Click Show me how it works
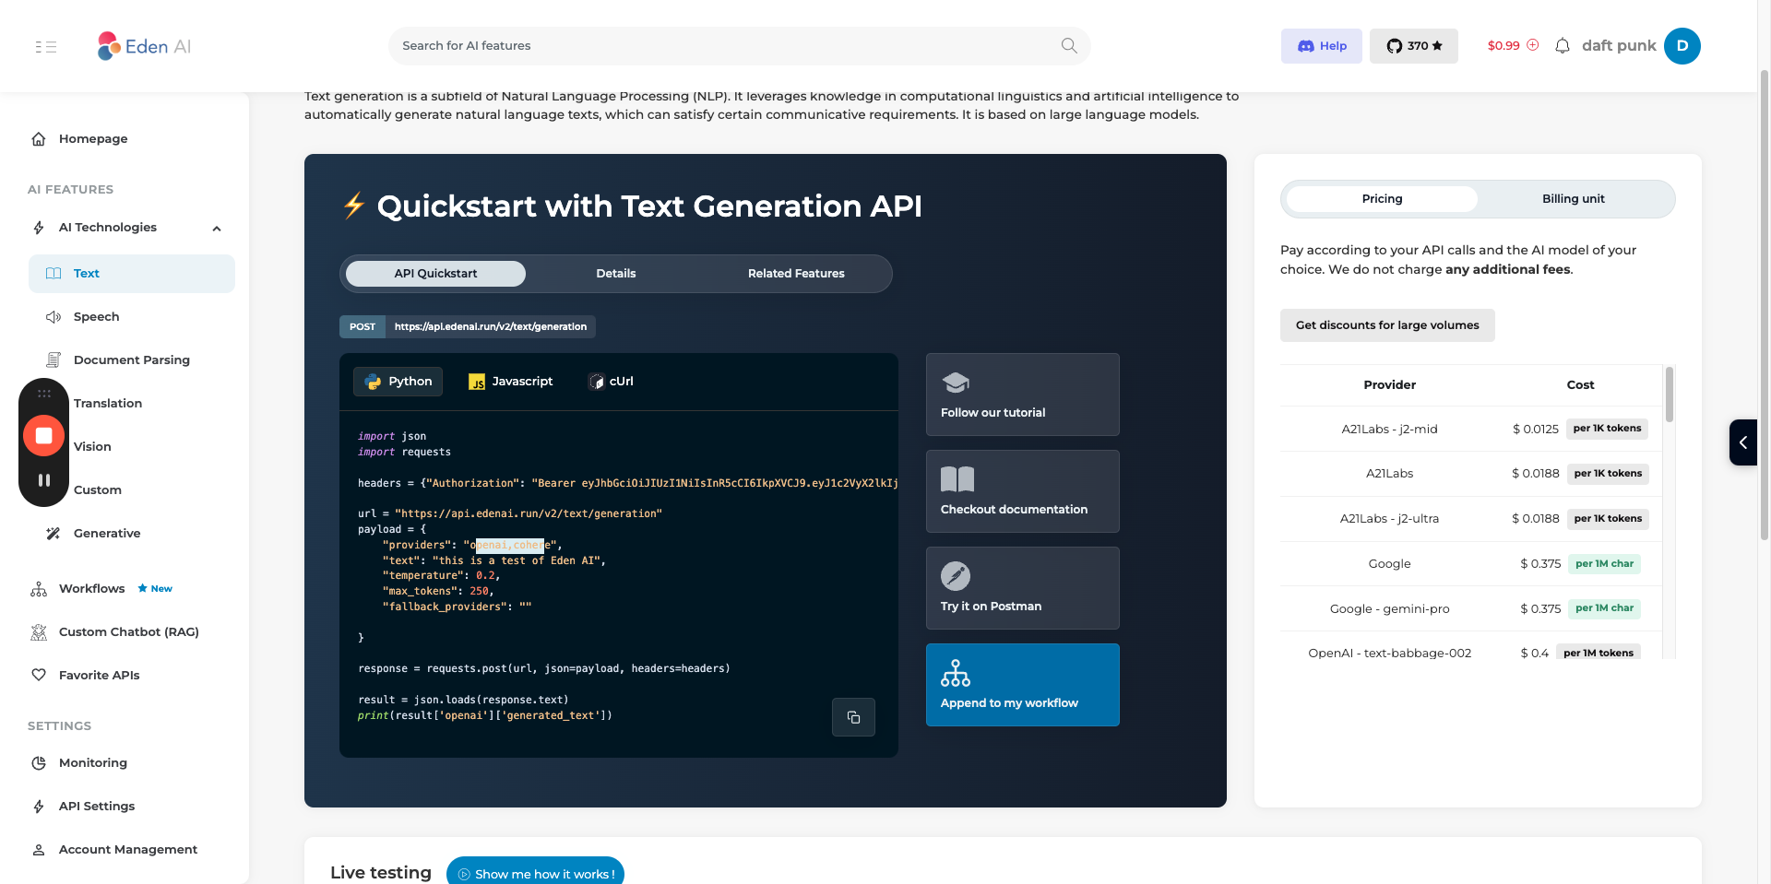Viewport: 1771px width, 884px height. click(x=535, y=874)
